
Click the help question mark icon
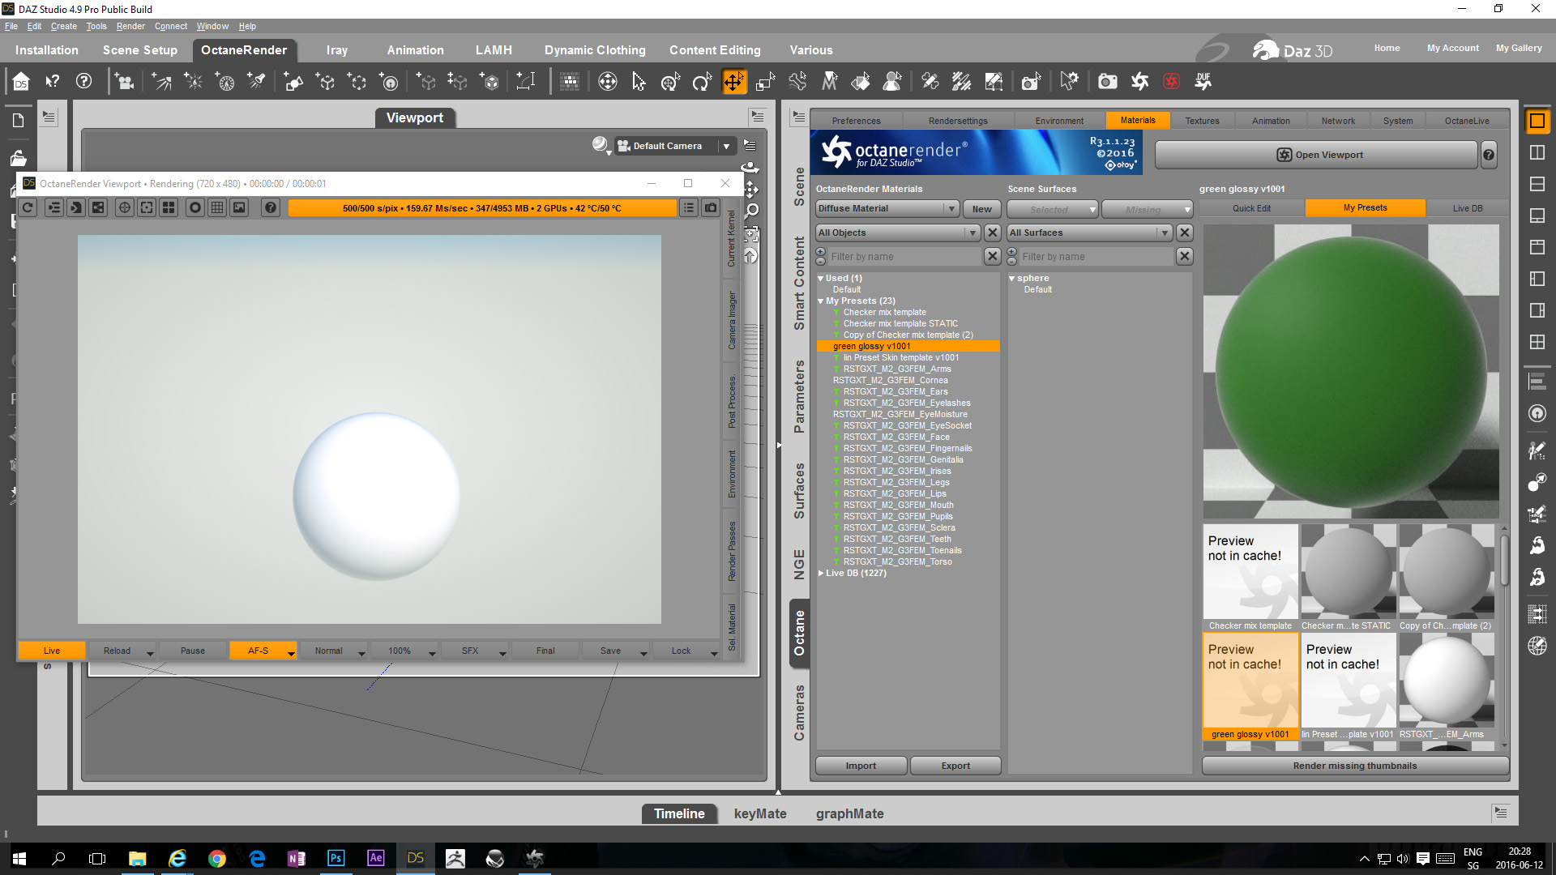[x=83, y=82]
